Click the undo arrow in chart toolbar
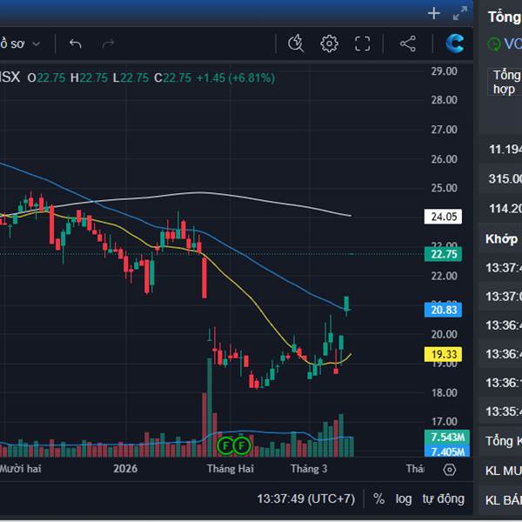The image size is (522, 522). tap(76, 43)
